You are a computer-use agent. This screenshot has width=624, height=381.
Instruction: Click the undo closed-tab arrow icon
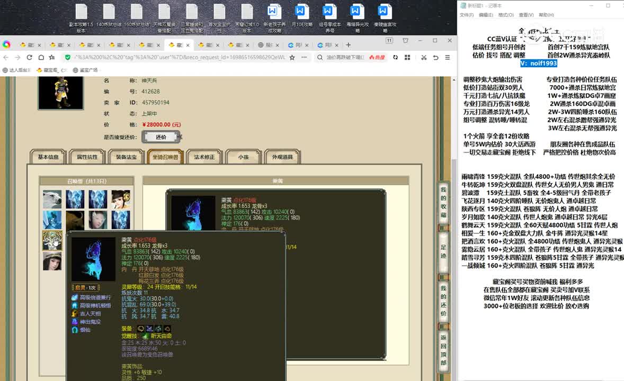436,57
